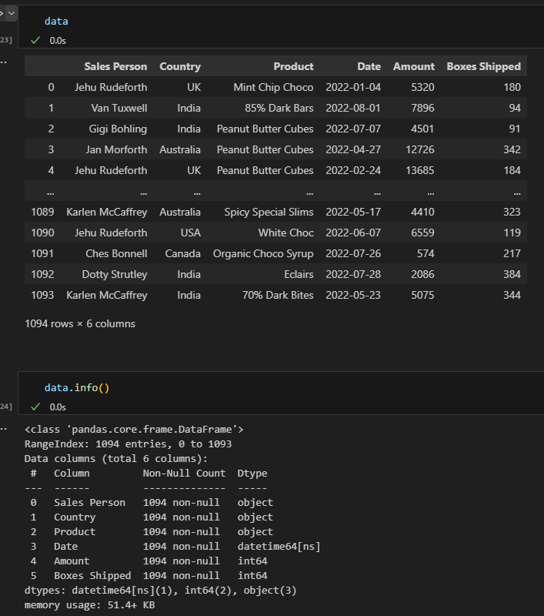Viewport: 544px width, 616px height.
Task: Click date '2022-04-27'
Action: 353,149
